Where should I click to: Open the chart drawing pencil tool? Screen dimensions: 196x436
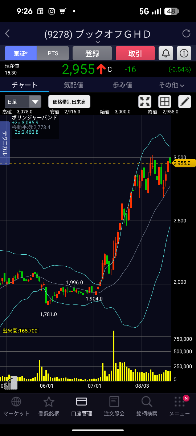185,101
